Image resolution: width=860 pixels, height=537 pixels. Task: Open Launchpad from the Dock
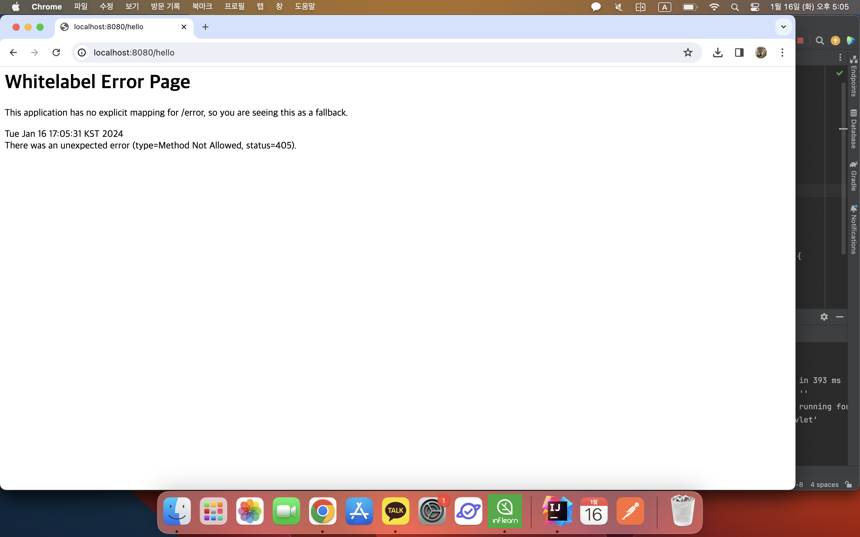click(213, 511)
